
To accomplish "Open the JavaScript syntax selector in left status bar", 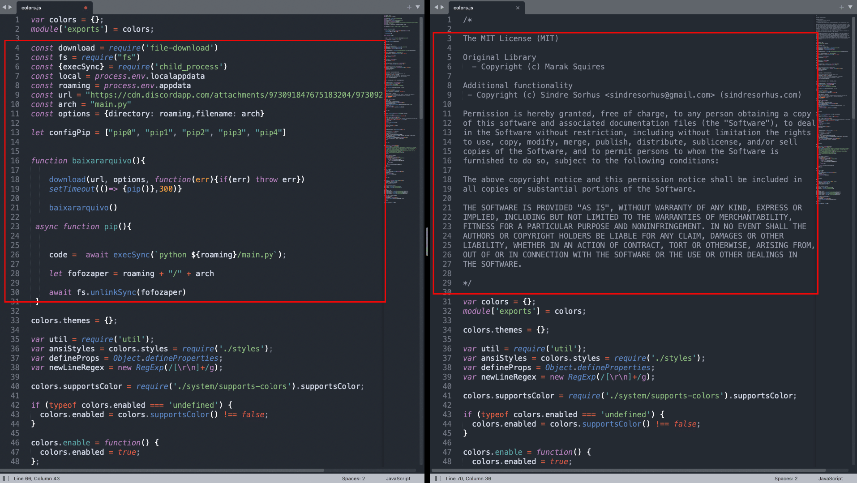I will 398,478.
